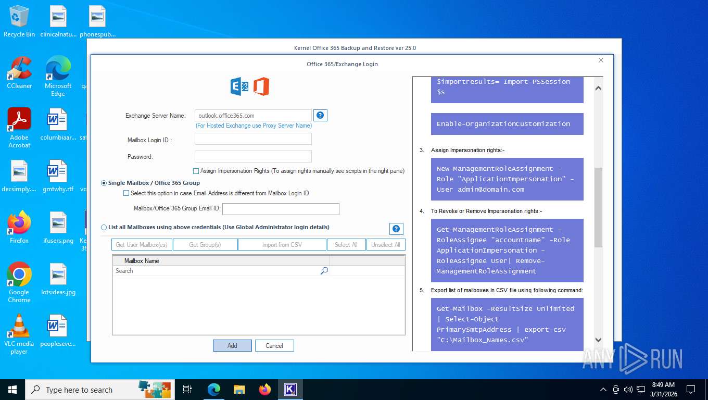This screenshot has height=400, width=708.
Task: Show hidden system tray icons
Action: click(603, 390)
